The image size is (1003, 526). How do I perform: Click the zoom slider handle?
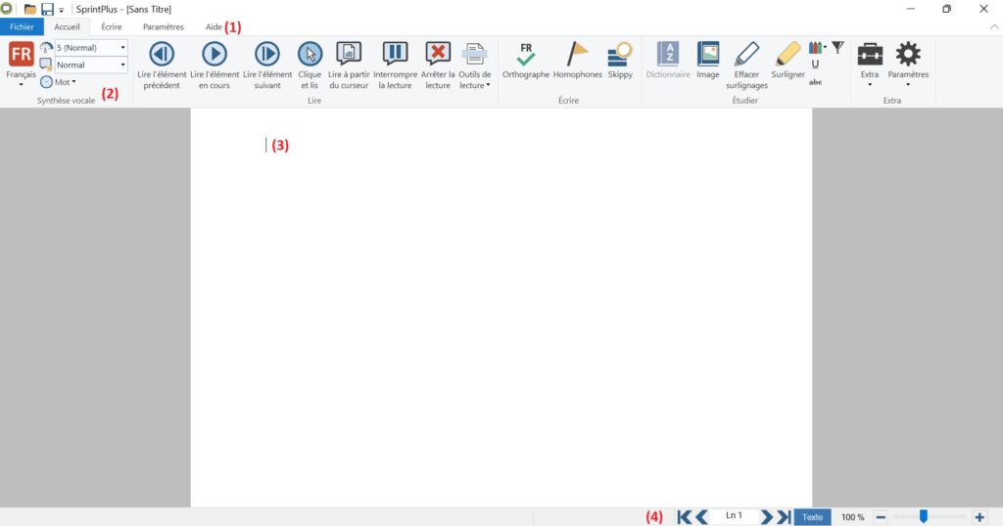point(923,516)
